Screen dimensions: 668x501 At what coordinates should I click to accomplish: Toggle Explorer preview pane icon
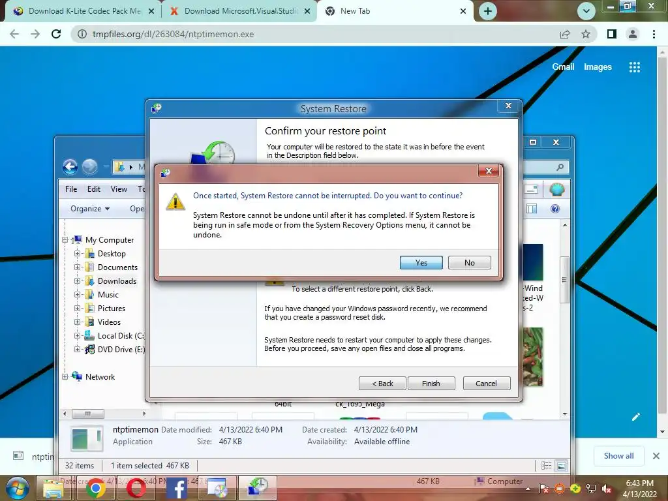[532, 209]
